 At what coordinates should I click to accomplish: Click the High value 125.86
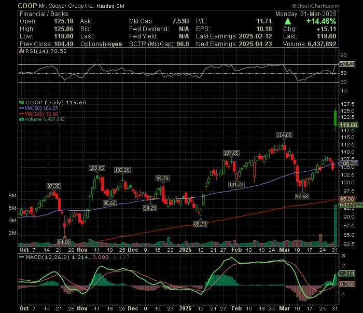pyautogui.click(x=64, y=29)
